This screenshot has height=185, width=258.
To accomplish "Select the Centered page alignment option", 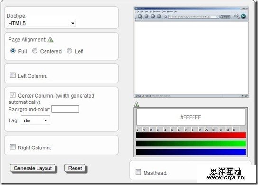I will click(35, 51).
